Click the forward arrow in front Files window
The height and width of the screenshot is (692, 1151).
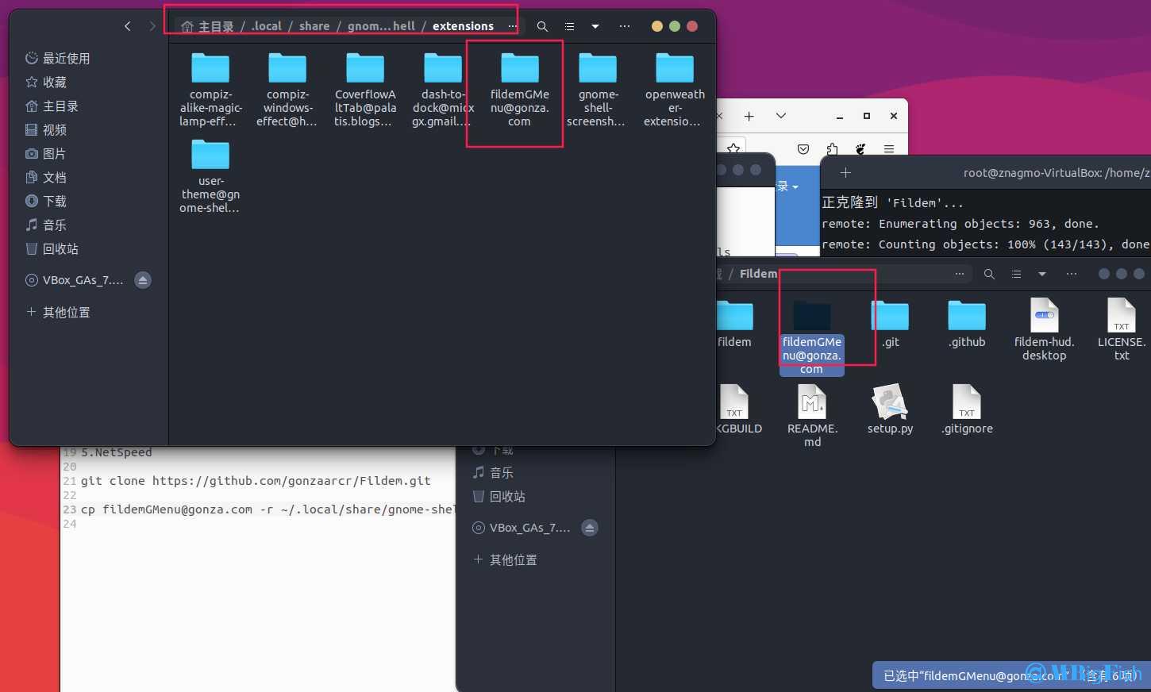pyautogui.click(x=152, y=26)
